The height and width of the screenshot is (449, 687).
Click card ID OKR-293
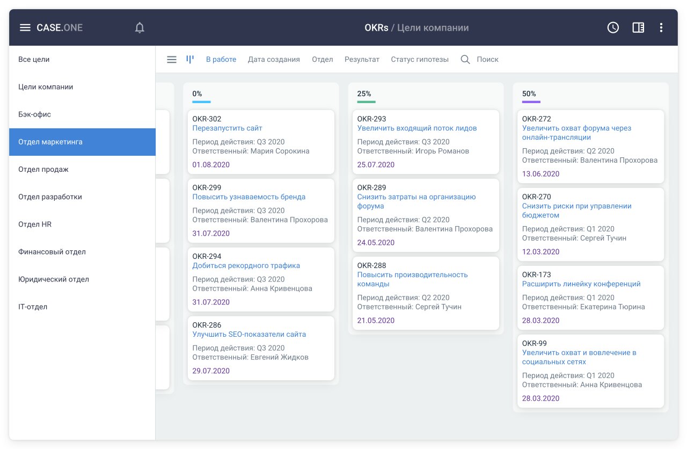click(372, 119)
